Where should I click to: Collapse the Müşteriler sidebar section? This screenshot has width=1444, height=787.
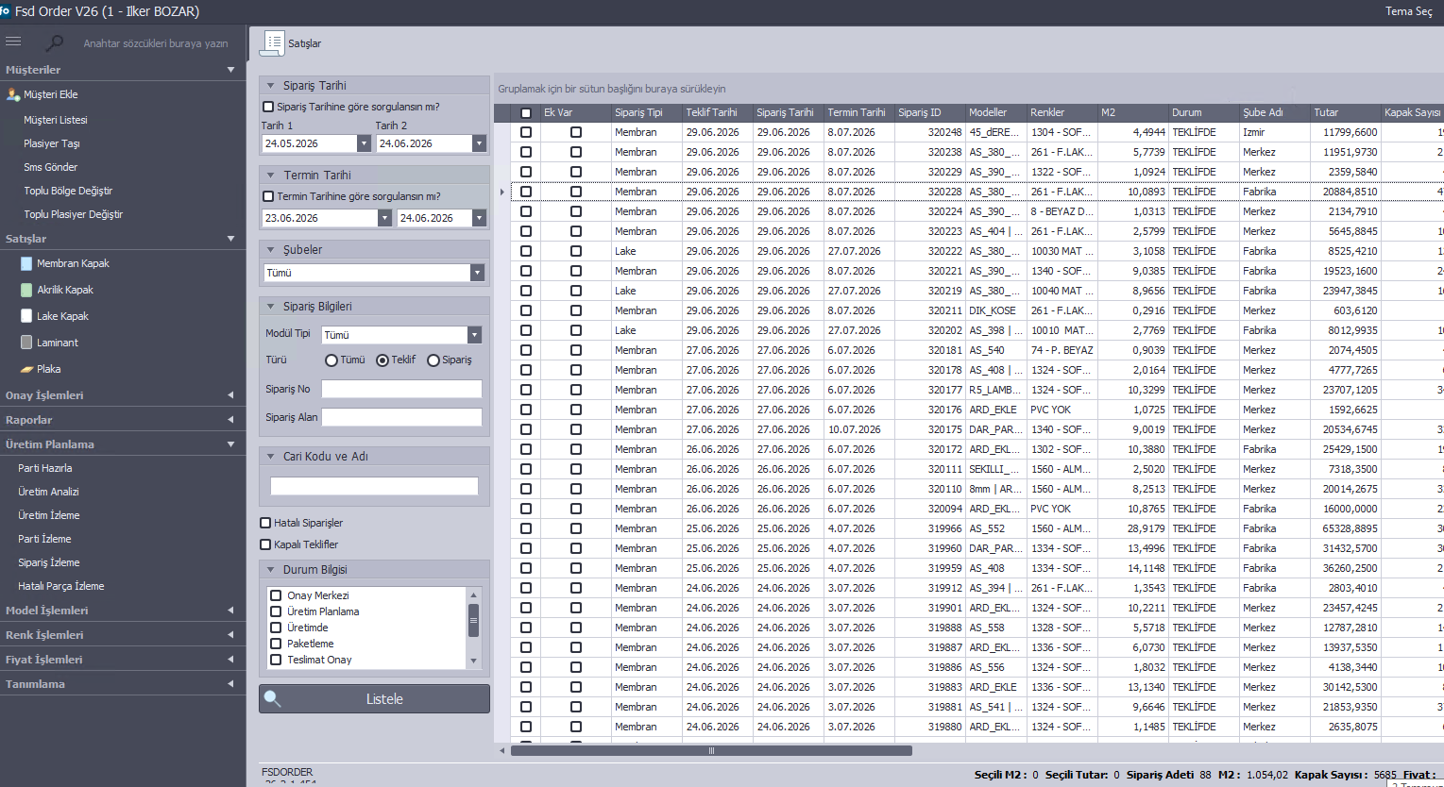(230, 70)
